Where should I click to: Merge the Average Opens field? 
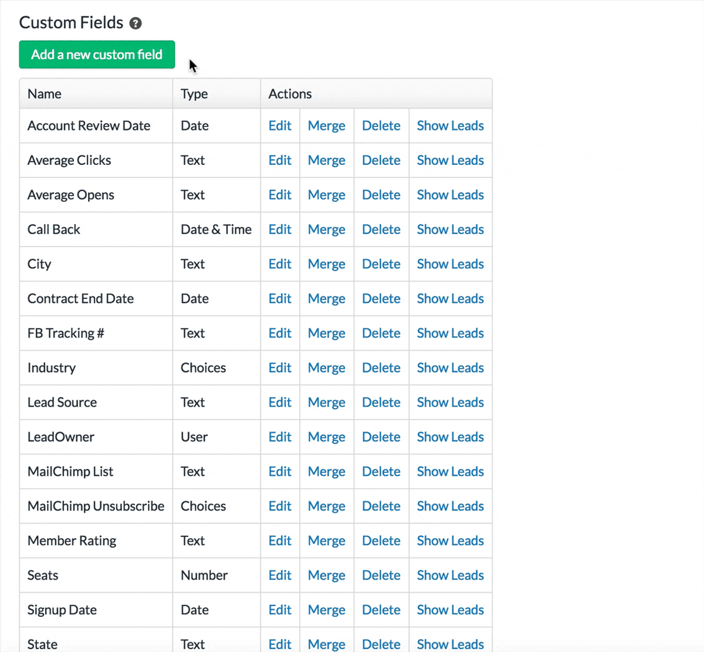pyautogui.click(x=327, y=195)
